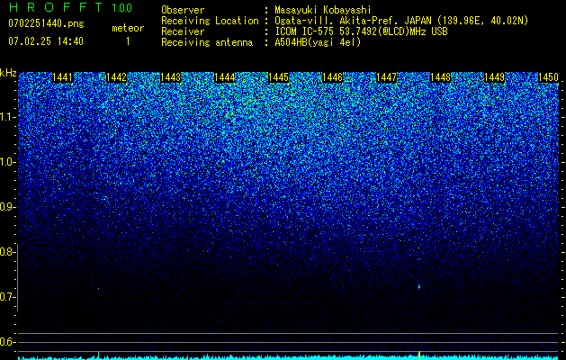Click time marker 1448
This screenshot has width=566, height=360.
(x=441, y=77)
